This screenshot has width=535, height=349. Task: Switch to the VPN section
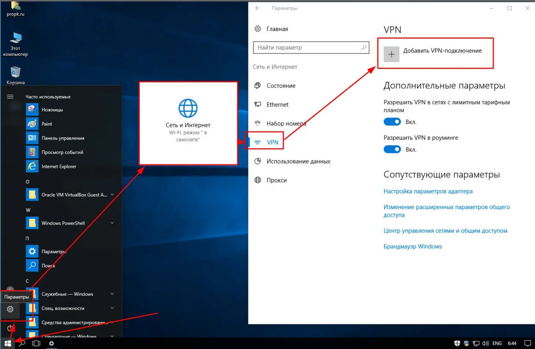pyautogui.click(x=272, y=142)
